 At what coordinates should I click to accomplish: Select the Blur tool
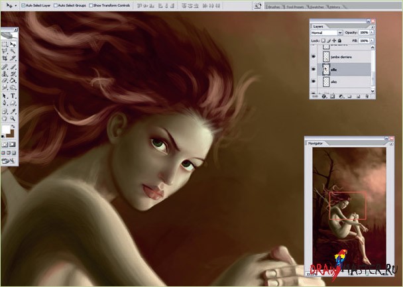click(5, 88)
